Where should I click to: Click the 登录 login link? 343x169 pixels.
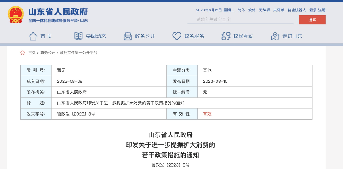pyautogui.click(x=313, y=10)
